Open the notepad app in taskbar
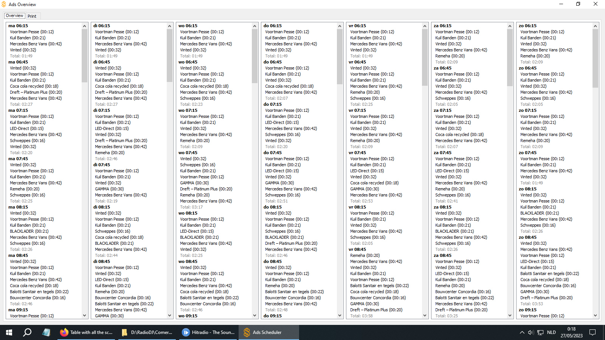The image size is (605, 340). click(x=46, y=332)
